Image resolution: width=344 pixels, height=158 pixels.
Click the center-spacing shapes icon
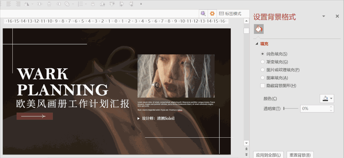59,4
